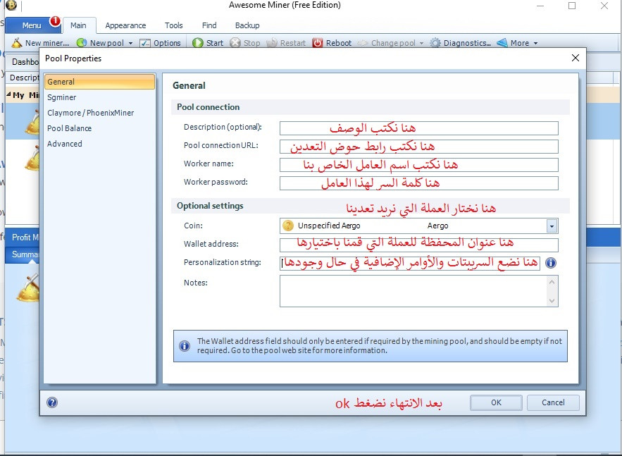Click the info icon beside Personalization string
This screenshot has height=456, width=622.
551,263
